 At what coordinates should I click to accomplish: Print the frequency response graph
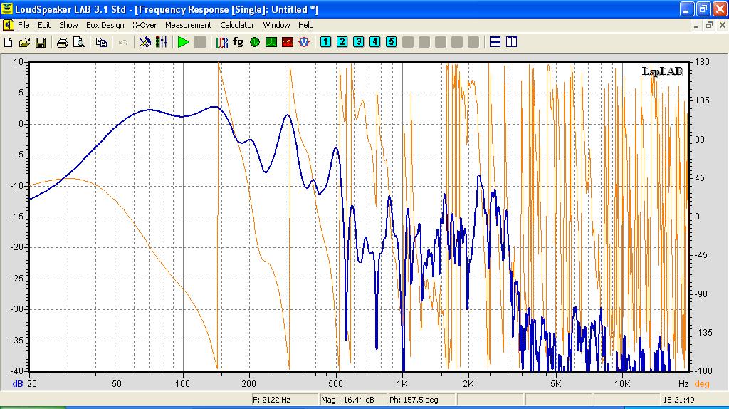click(x=63, y=42)
